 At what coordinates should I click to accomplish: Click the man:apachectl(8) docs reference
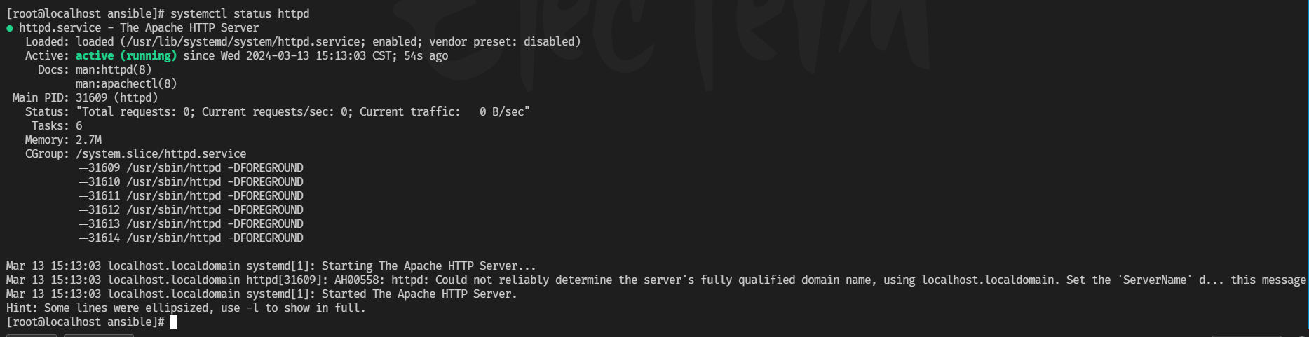click(x=126, y=84)
